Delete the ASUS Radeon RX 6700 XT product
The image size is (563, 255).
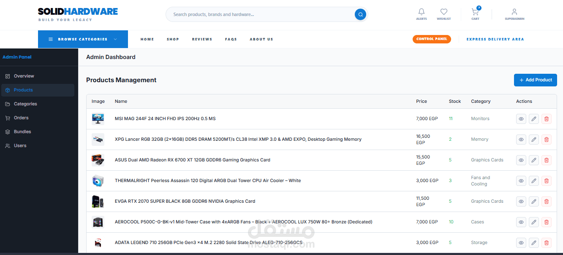click(547, 160)
